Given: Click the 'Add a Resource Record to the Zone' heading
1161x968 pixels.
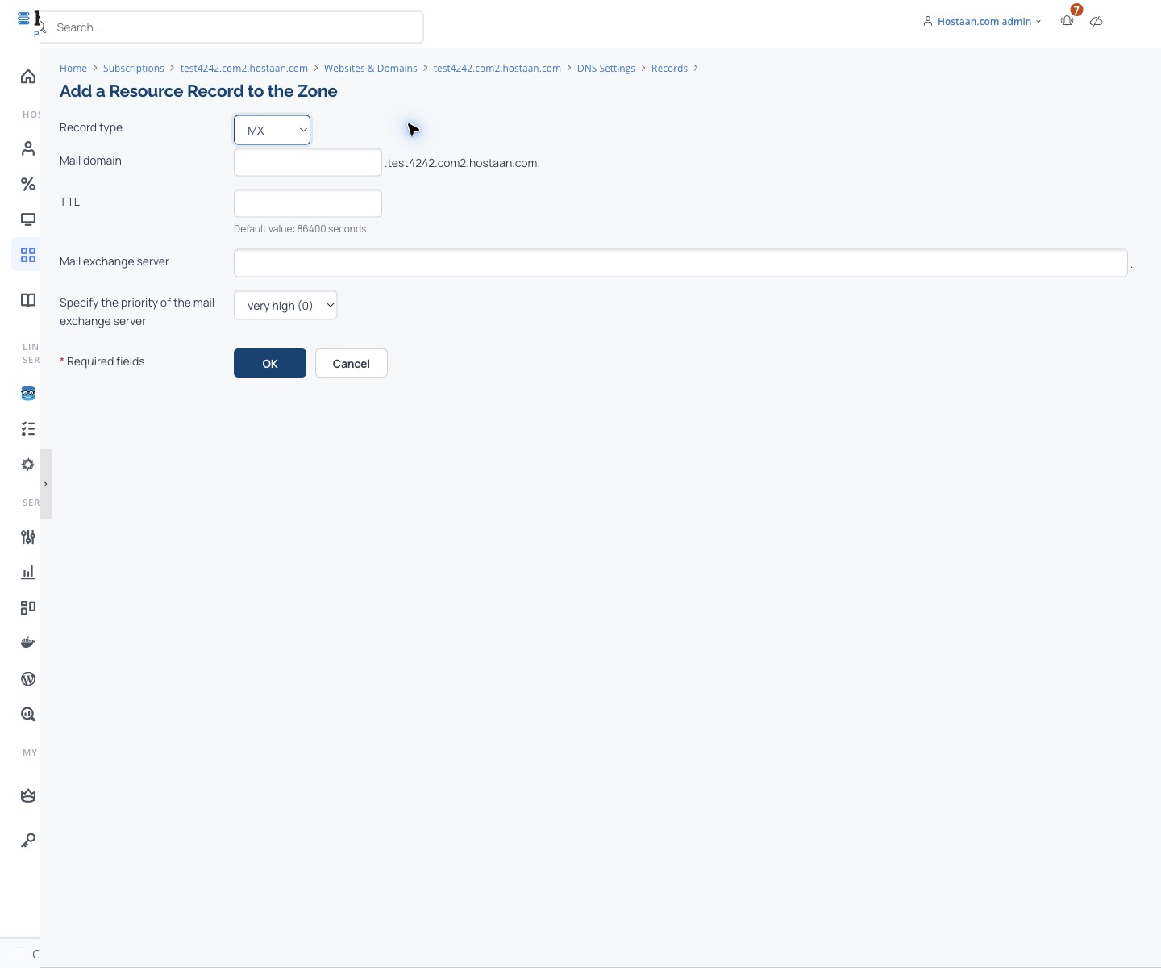Looking at the screenshot, I should 198,91.
